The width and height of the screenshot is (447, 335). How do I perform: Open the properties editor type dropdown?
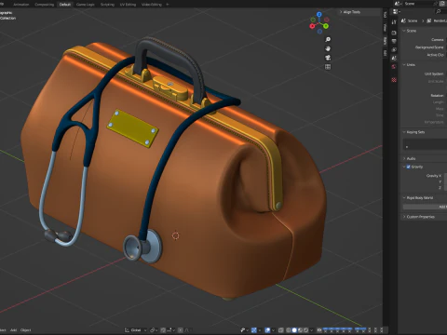pyautogui.click(x=396, y=12)
